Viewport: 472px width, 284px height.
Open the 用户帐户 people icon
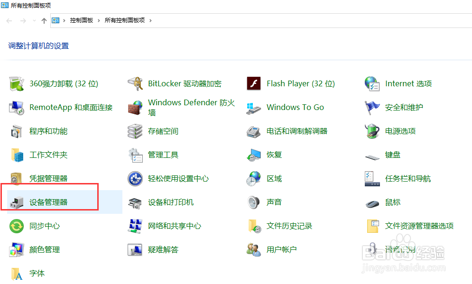pyautogui.click(x=254, y=250)
